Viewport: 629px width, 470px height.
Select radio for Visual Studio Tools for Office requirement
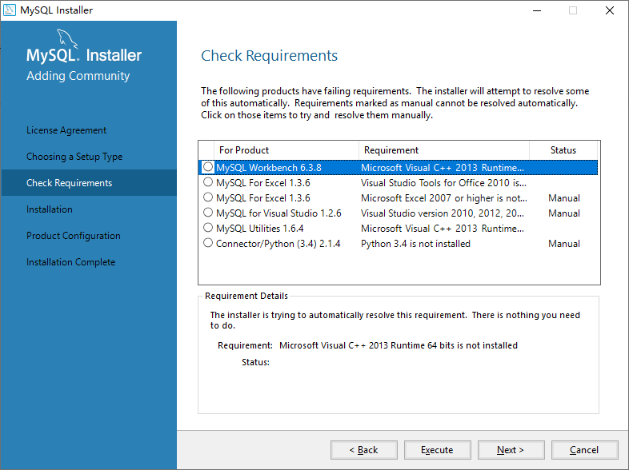(208, 182)
